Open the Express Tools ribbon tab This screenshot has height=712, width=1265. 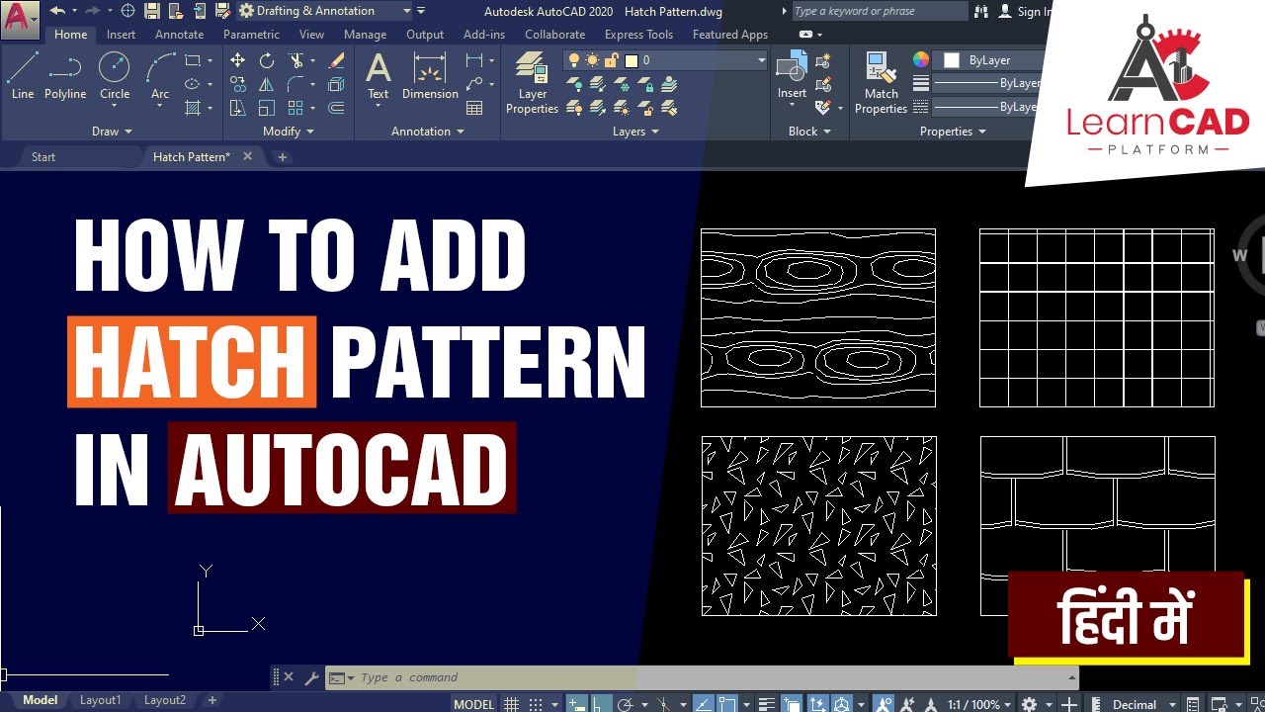pos(638,35)
